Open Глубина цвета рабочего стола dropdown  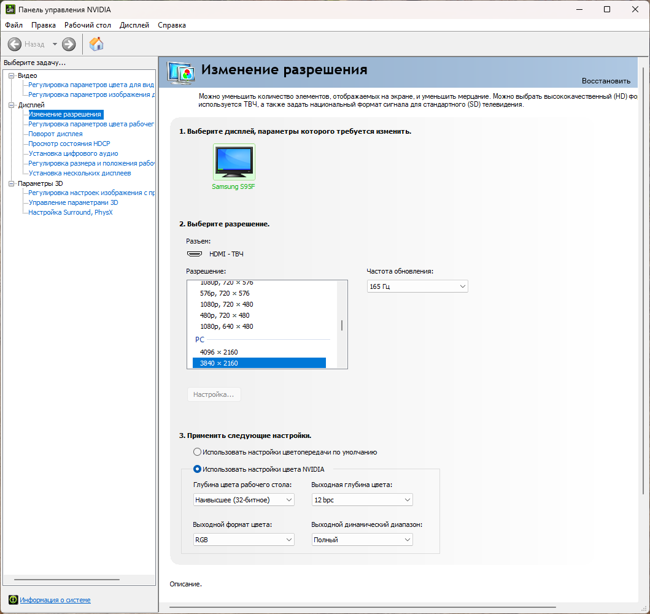244,500
